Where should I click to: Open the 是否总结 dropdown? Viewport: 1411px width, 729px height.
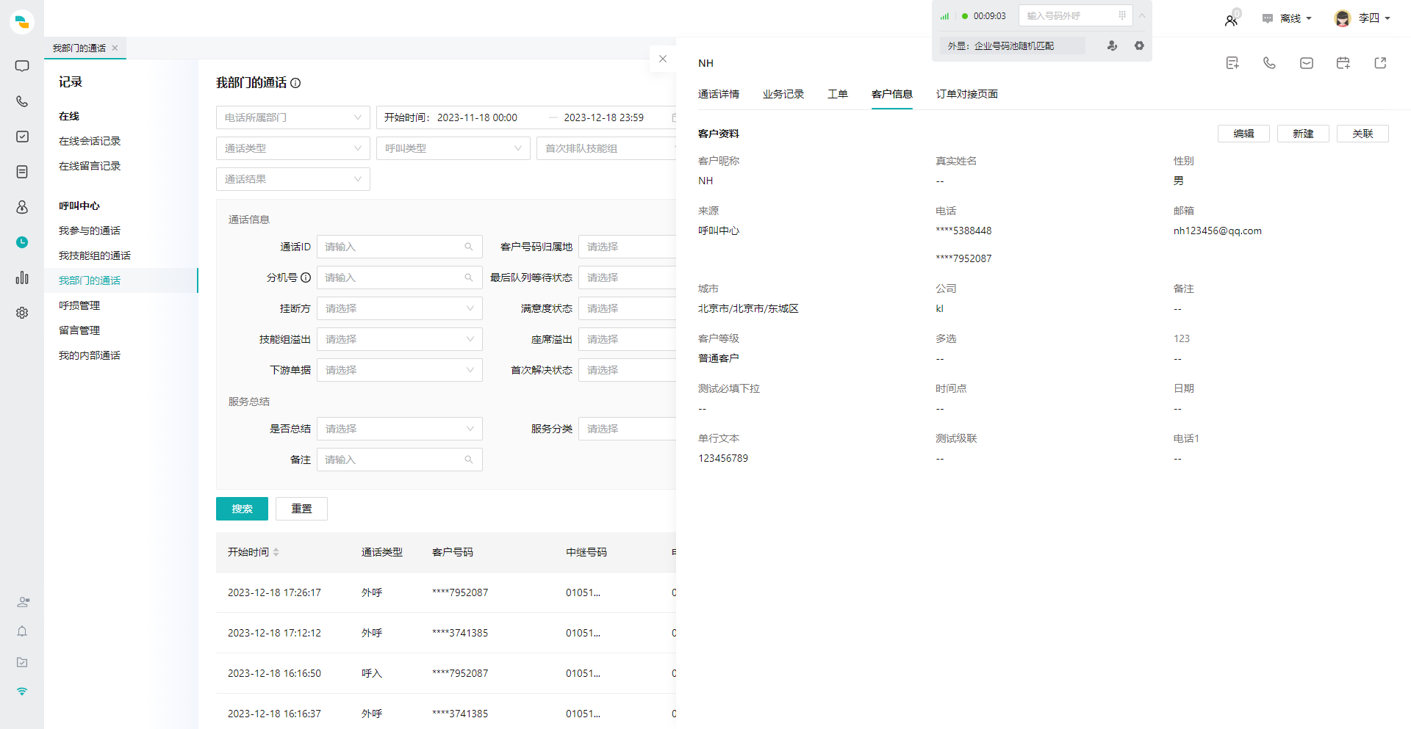400,429
